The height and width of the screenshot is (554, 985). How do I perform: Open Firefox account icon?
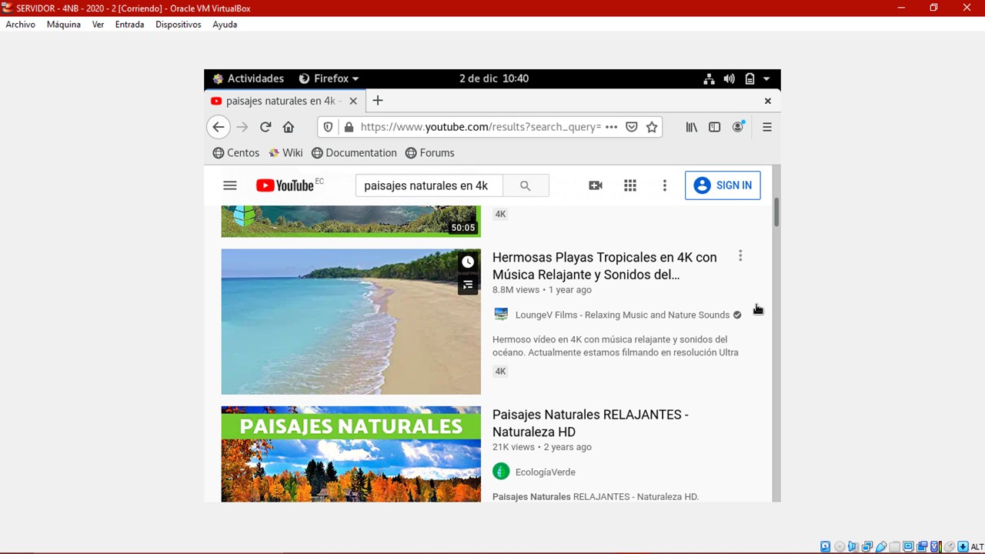738,127
